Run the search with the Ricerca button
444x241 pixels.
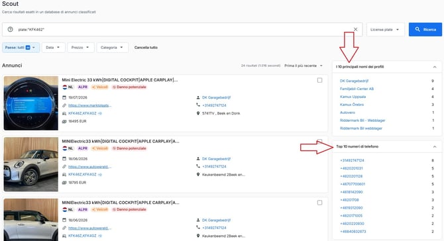[425, 29]
